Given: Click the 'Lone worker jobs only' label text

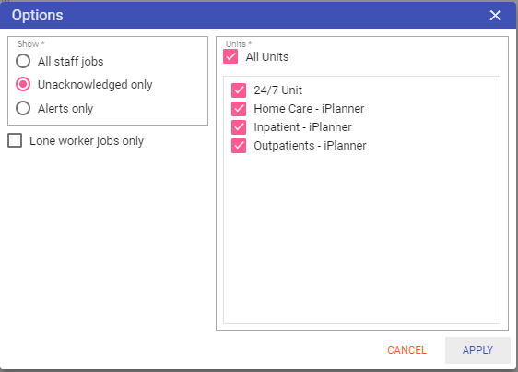Looking at the screenshot, I should pos(87,141).
